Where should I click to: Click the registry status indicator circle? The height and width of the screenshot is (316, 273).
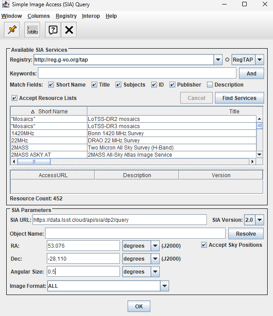[227, 60]
